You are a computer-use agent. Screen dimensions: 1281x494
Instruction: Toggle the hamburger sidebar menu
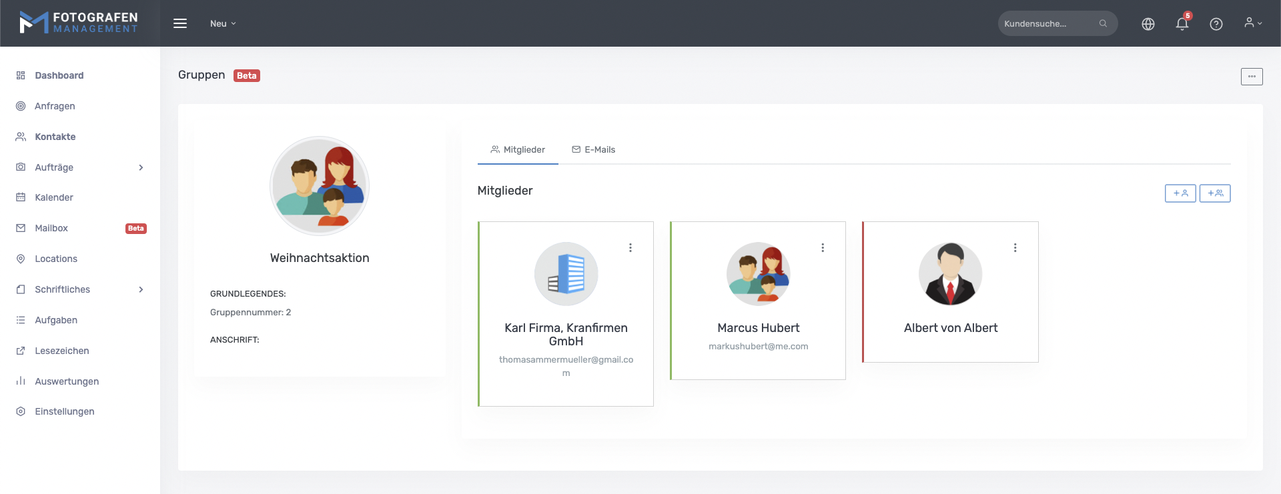[180, 23]
